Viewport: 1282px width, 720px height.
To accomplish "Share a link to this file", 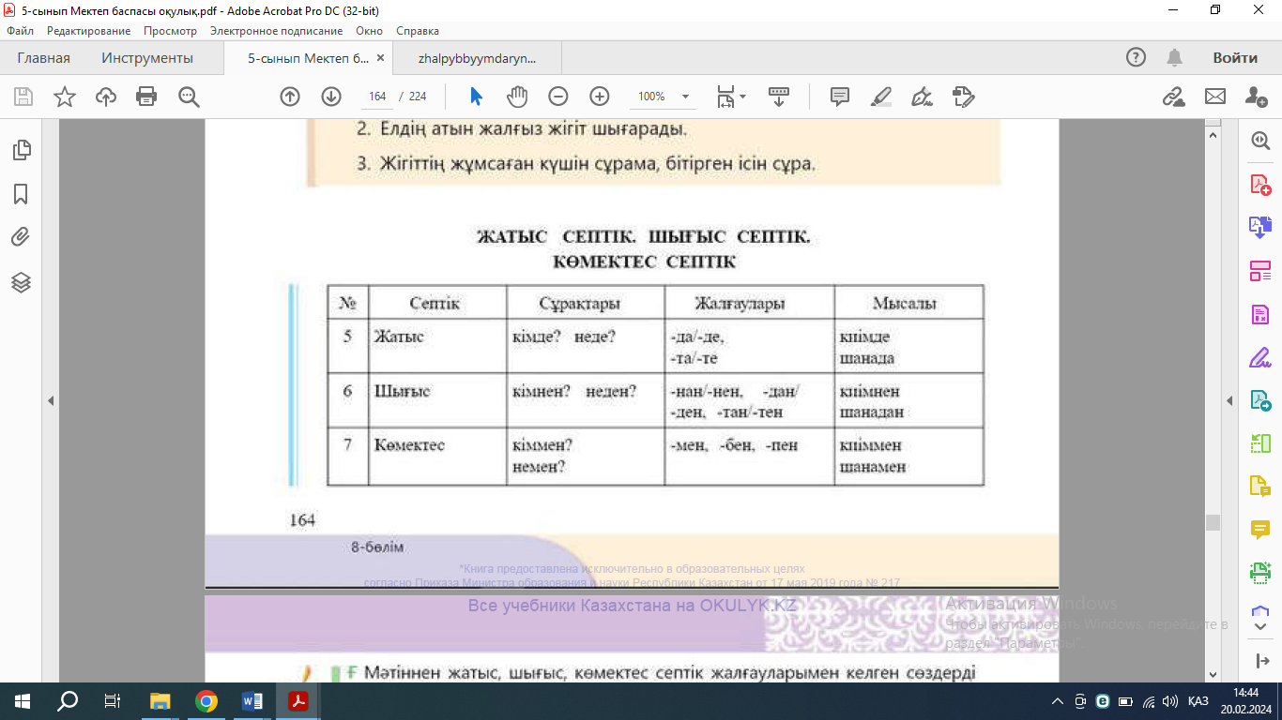I will pos(1173,97).
